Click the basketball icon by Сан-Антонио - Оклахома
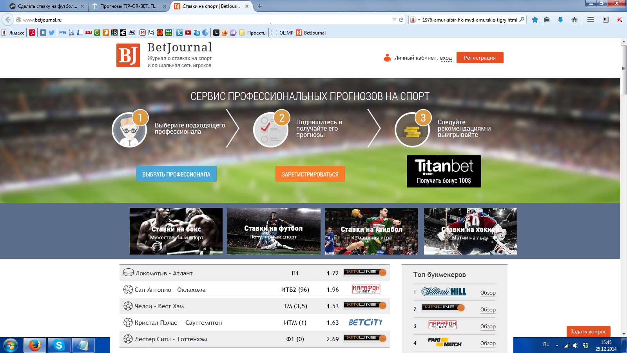Viewport: 627px width, 353px height. (x=128, y=289)
